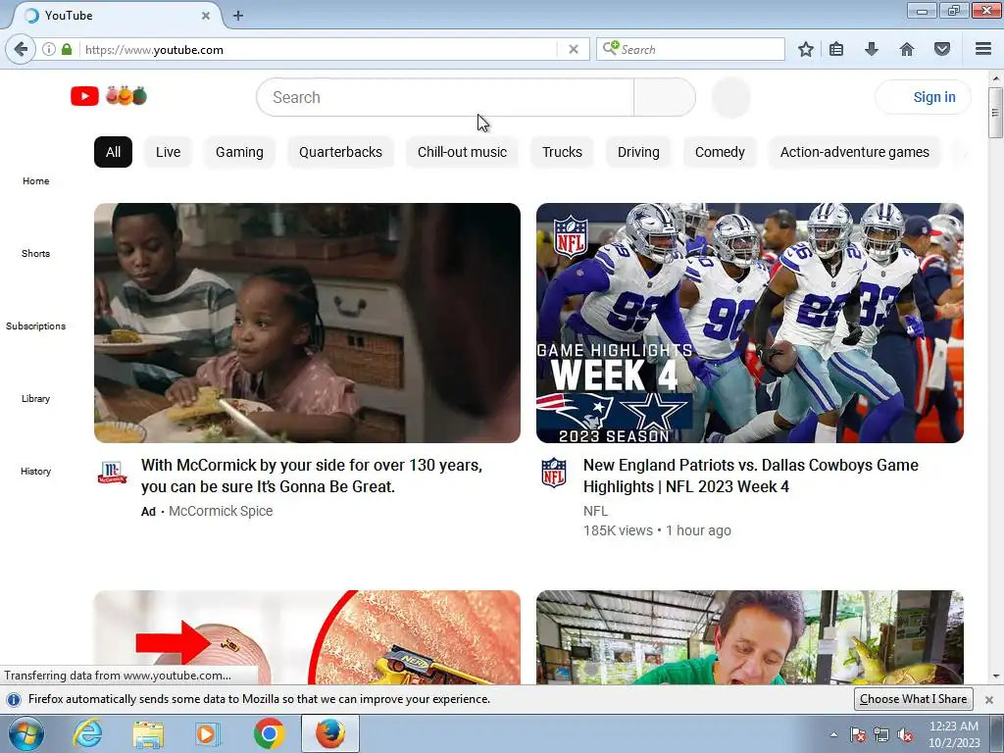The height and width of the screenshot is (753, 1004).
Task: Select the Chill-out music filter chip
Action: [463, 152]
